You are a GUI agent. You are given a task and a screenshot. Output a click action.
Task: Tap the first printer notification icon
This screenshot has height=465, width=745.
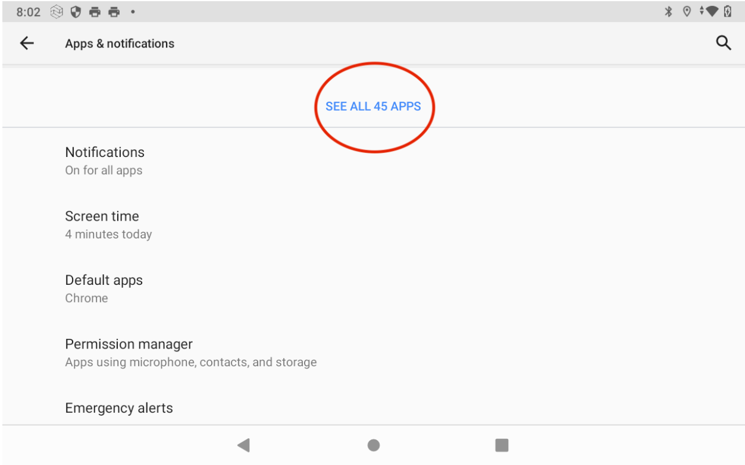point(95,11)
